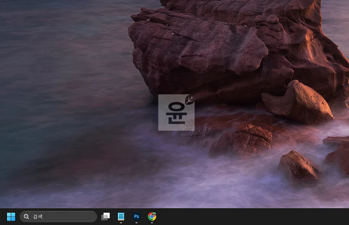The width and height of the screenshot is (349, 225).
Task: Click the magnifier icon in search box
Action: click(x=26, y=216)
